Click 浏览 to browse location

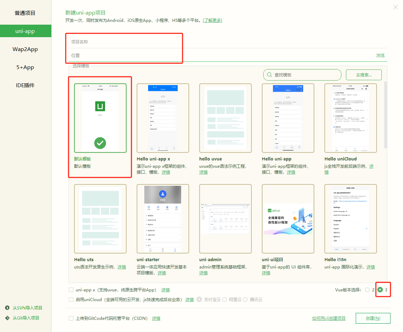(x=380, y=56)
